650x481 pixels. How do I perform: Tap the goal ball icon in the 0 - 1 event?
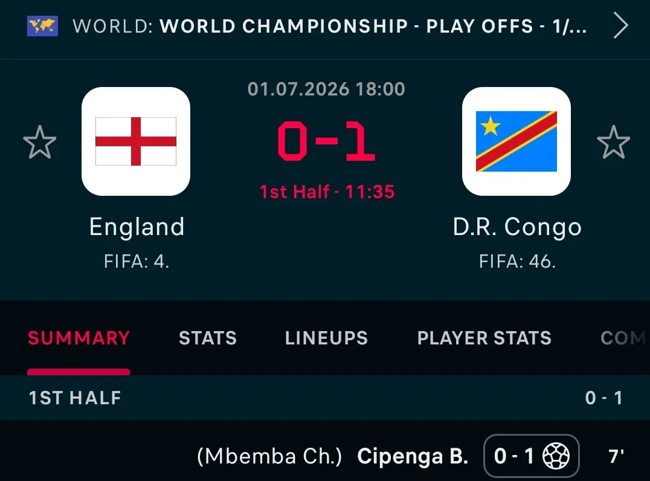(x=556, y=456)
